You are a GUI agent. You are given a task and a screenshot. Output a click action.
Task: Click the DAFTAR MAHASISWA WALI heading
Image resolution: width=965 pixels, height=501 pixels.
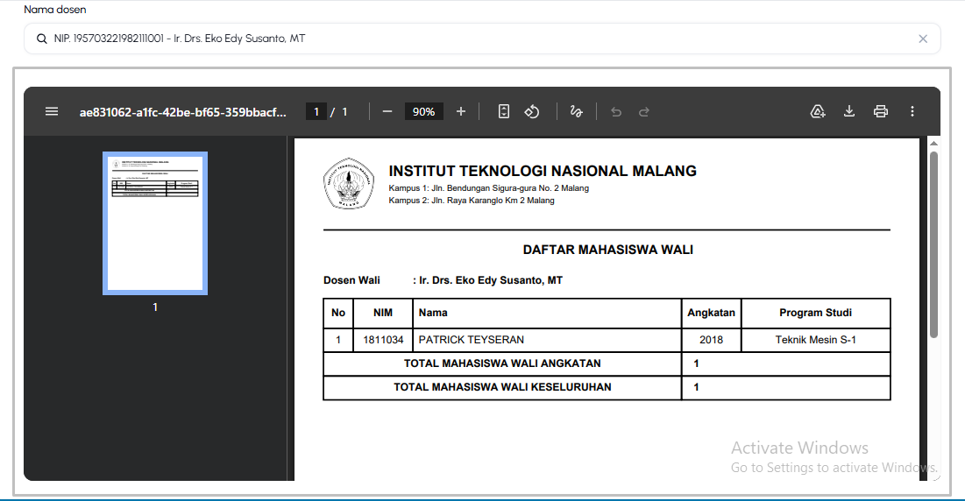pyautogui.click(x=608, y=250)
